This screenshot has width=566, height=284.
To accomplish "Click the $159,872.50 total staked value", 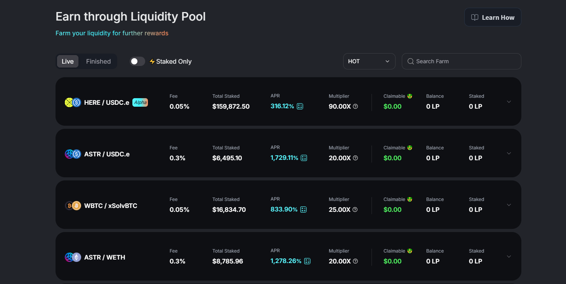I will coord(231,107).
